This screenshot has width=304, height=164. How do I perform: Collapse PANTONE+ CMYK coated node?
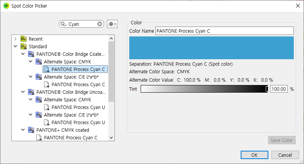[23, 130]
